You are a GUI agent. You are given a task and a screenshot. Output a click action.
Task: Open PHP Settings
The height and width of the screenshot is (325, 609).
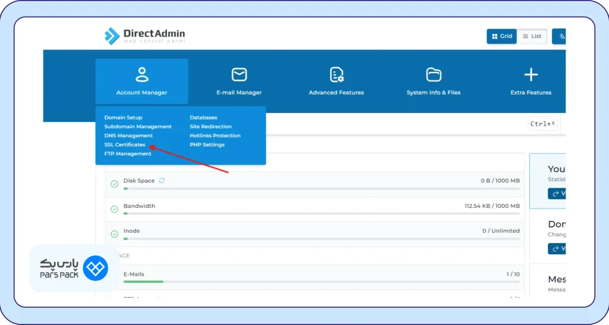click(x=207, y=144)
